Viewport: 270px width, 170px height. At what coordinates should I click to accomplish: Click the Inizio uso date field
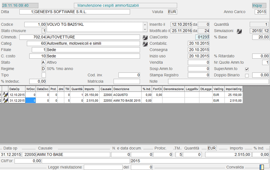(199, 56)
